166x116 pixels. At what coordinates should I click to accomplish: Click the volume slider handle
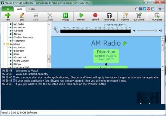tap(156, 31)
